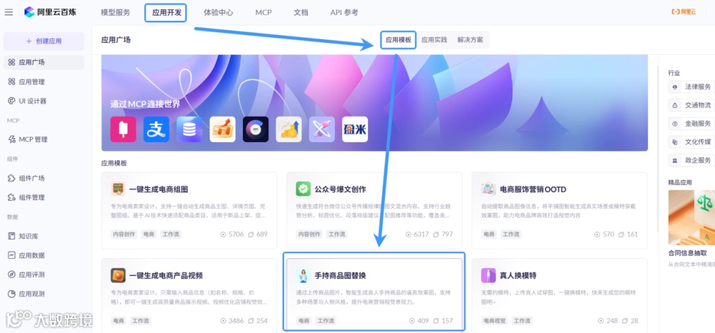The height and width of the screenshot is (333, 715).
Task: Click the 通过MCP连接世界 banner
Action: click(x=374, y=103)
